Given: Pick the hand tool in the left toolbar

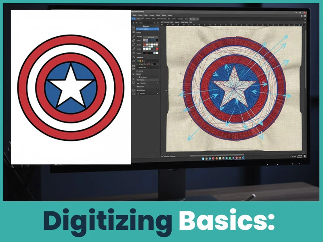Looking at the screenshot, I should pos(134,53).
